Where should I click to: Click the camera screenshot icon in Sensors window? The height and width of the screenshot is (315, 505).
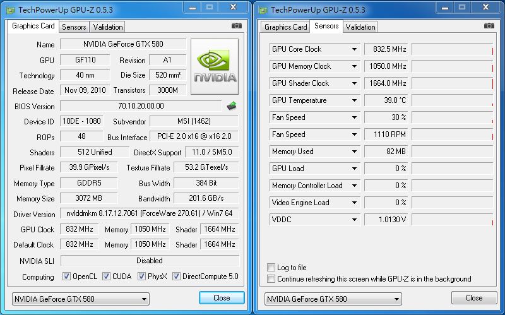(x=489, y=26)
